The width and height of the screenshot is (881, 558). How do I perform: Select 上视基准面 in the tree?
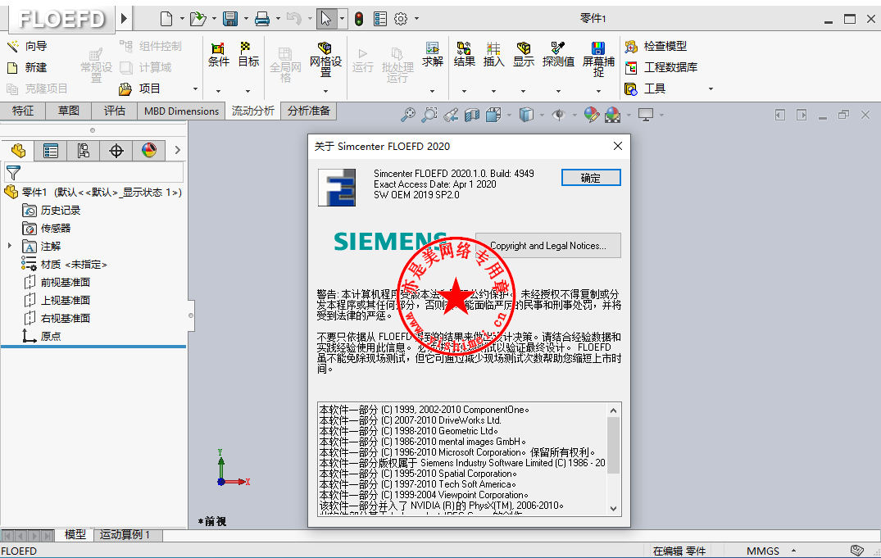(x=57, y=300)
